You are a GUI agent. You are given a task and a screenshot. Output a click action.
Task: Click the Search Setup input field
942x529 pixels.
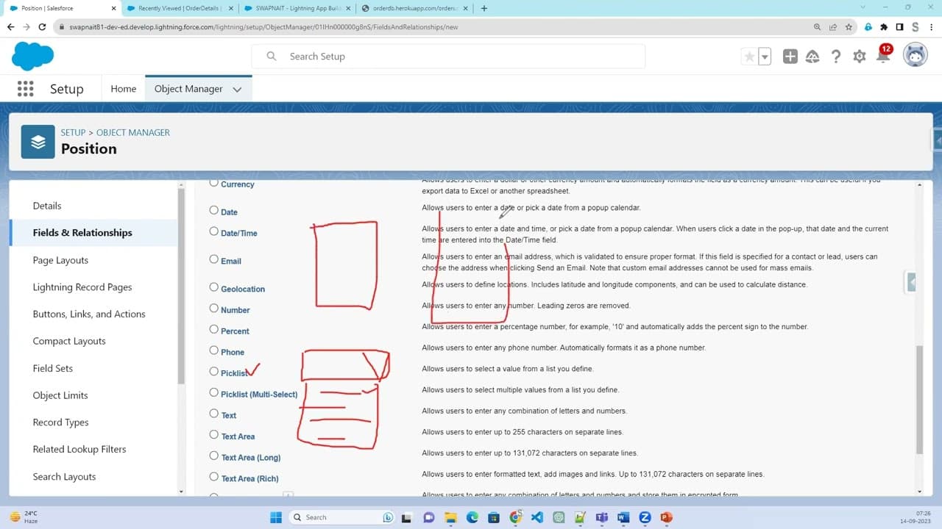point(456,57)
